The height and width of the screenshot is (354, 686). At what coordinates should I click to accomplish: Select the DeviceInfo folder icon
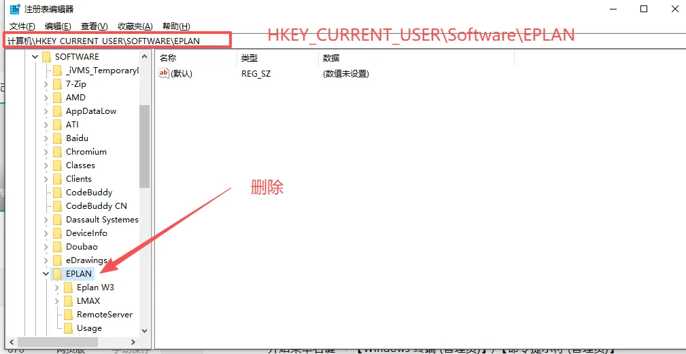(x=57, y=233)
